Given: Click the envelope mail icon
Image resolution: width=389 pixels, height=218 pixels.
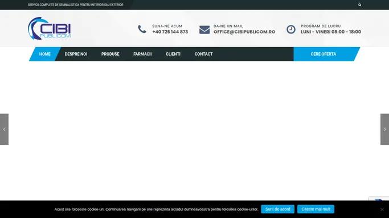Looking at the screenshot, I should click(x=204, y=30).
